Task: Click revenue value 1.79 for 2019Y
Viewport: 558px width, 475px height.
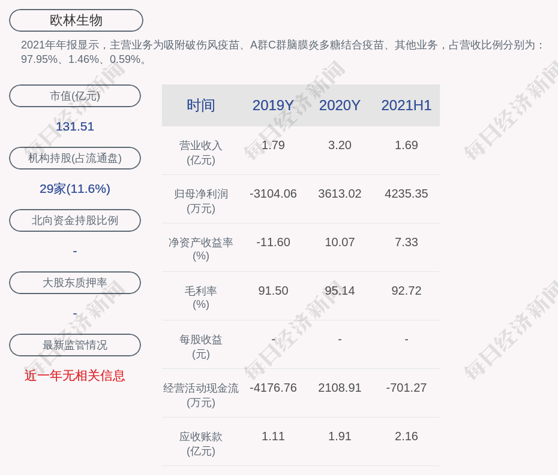Action: pyautogui.click(x=273, y=146)
